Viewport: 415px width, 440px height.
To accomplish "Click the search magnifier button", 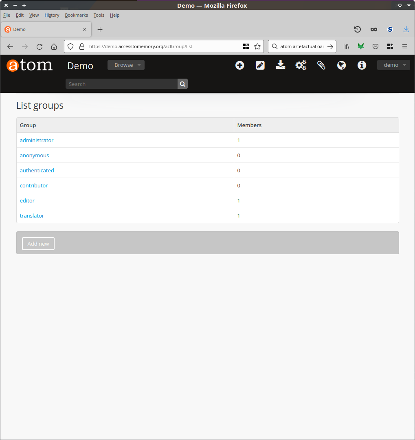I will (x=182, y=84).
